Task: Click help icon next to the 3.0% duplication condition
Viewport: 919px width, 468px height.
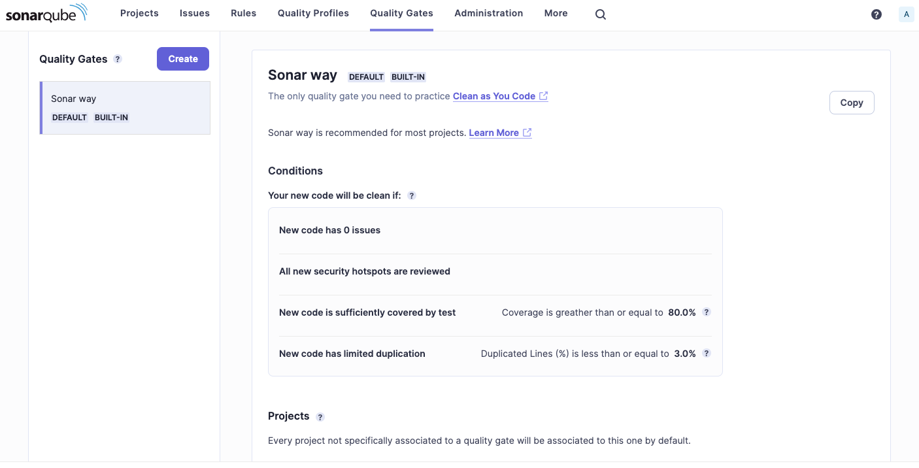Action: 706,353
